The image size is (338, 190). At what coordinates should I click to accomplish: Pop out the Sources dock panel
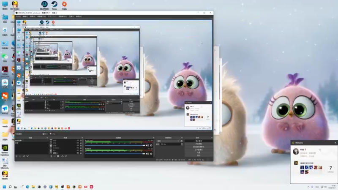point(82,138)
